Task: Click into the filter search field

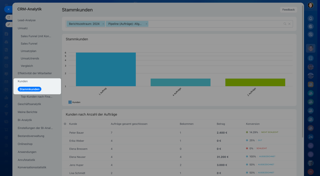Action: tap(215, 24)
